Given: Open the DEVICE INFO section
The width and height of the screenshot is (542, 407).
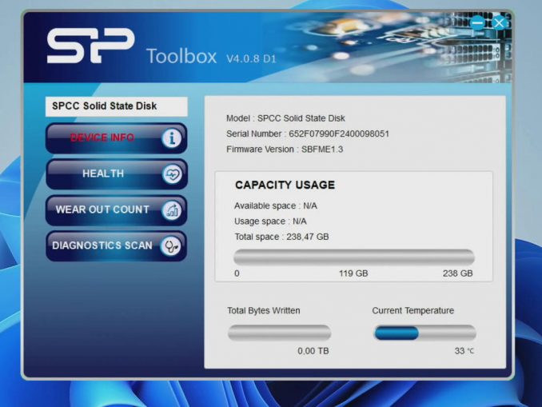Looking at the screenshot, I should [x=102, y=138].
